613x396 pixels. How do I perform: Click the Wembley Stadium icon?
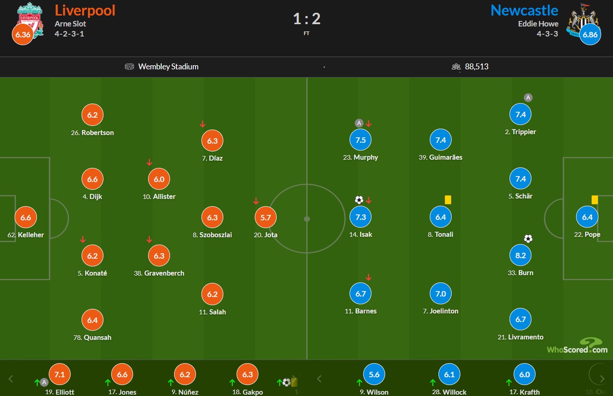coord(129,67)
